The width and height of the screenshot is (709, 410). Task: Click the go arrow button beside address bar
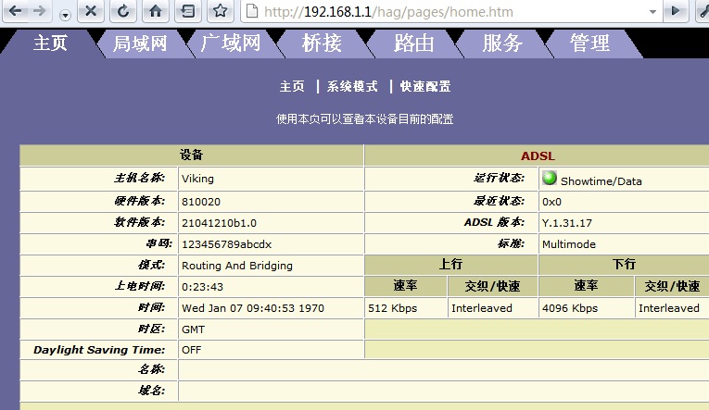(x=677, y=11)
